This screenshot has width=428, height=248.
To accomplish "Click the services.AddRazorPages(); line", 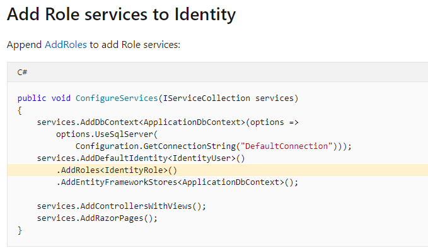I will pyautogui.click(x=97, y=218).
